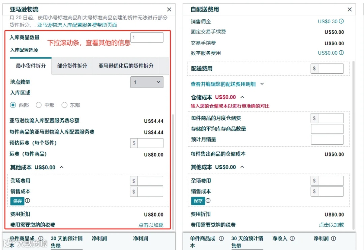
Task: Click info icon next to 单件商品成本 in 自配送费用 panel
Action: [x=221, y=239]
